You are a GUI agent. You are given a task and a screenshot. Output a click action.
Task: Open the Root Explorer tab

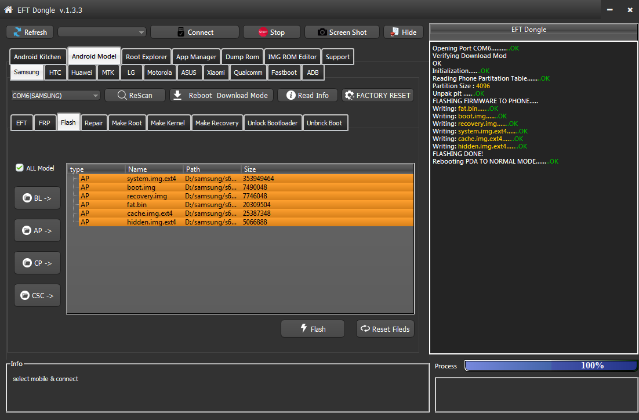click(146, 57)
